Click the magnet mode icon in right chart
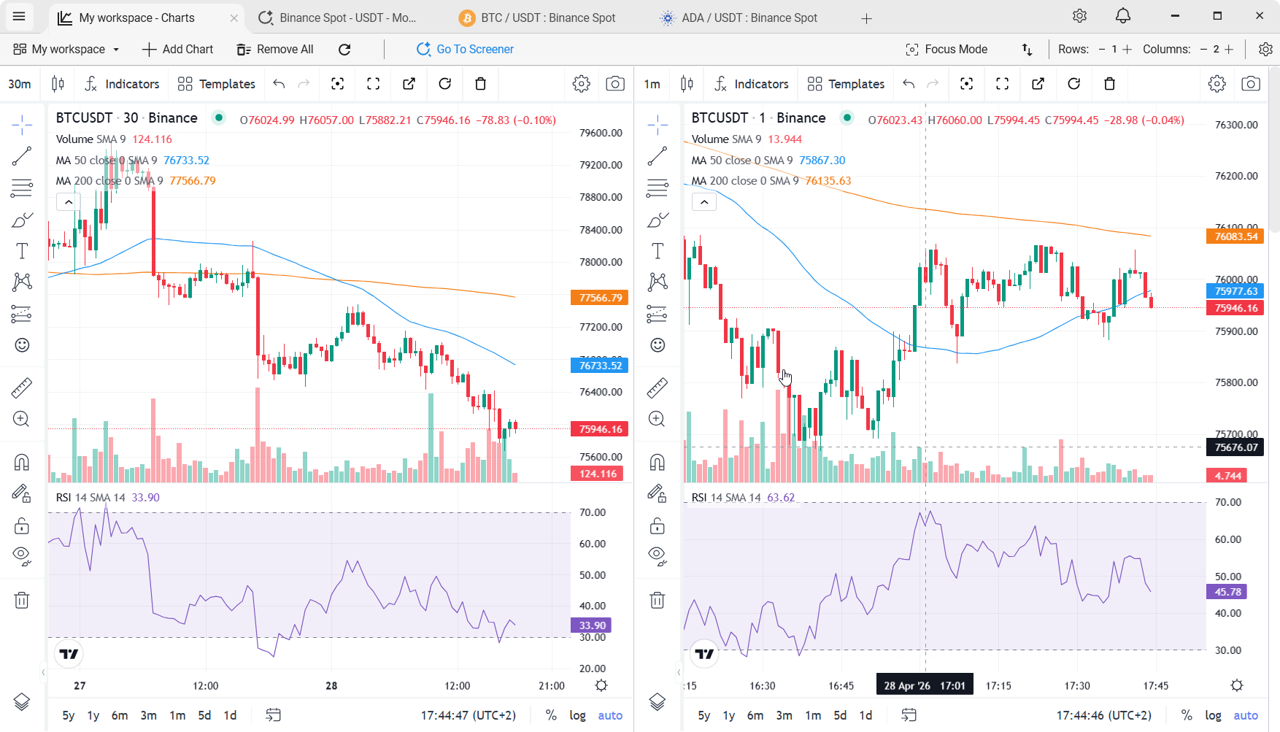The height and width of the screenshot is (732, 1280). point(658,462)
